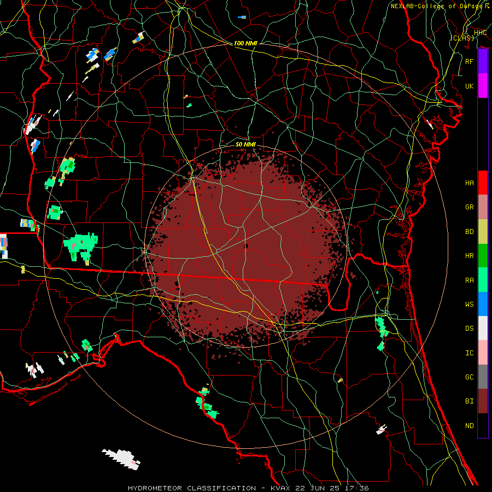Screen dimensions: 492x492
Task: Click the black radar site dot at center
Action: (246, 247)
